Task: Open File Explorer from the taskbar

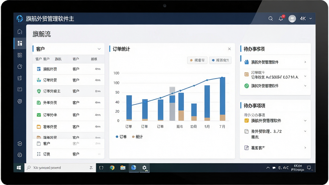Action: coord(123,168)
